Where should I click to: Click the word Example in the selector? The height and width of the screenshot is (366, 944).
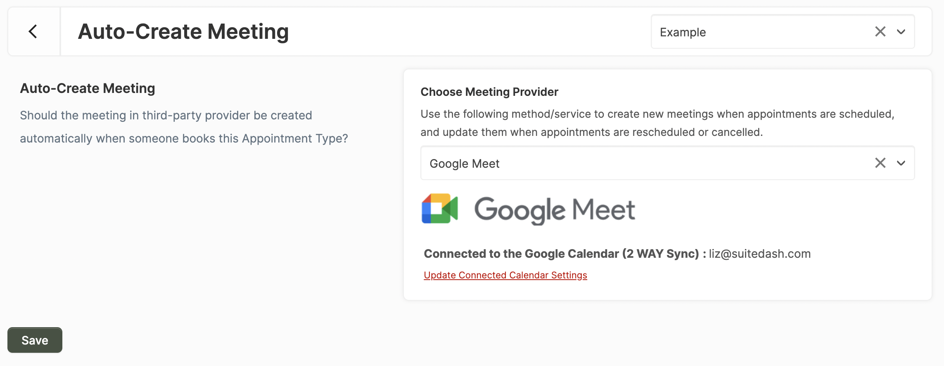point(683,32)
